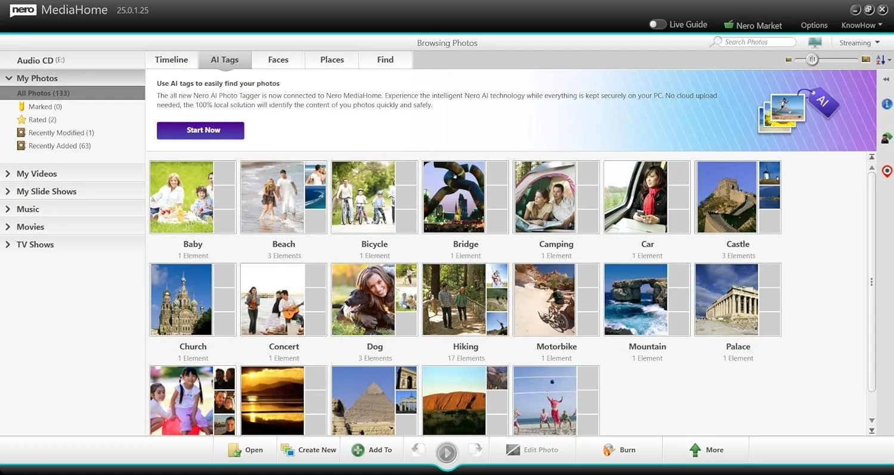
Task: Open Create New using its icon
Action: pos(289,450)
